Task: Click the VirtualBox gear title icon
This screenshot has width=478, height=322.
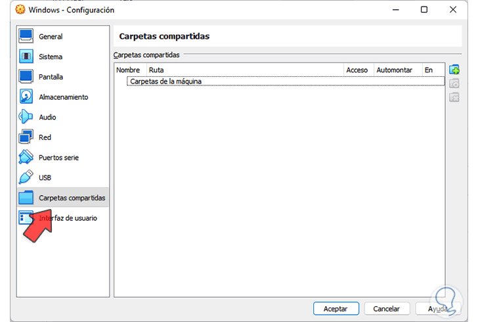Action: point(20,10)
